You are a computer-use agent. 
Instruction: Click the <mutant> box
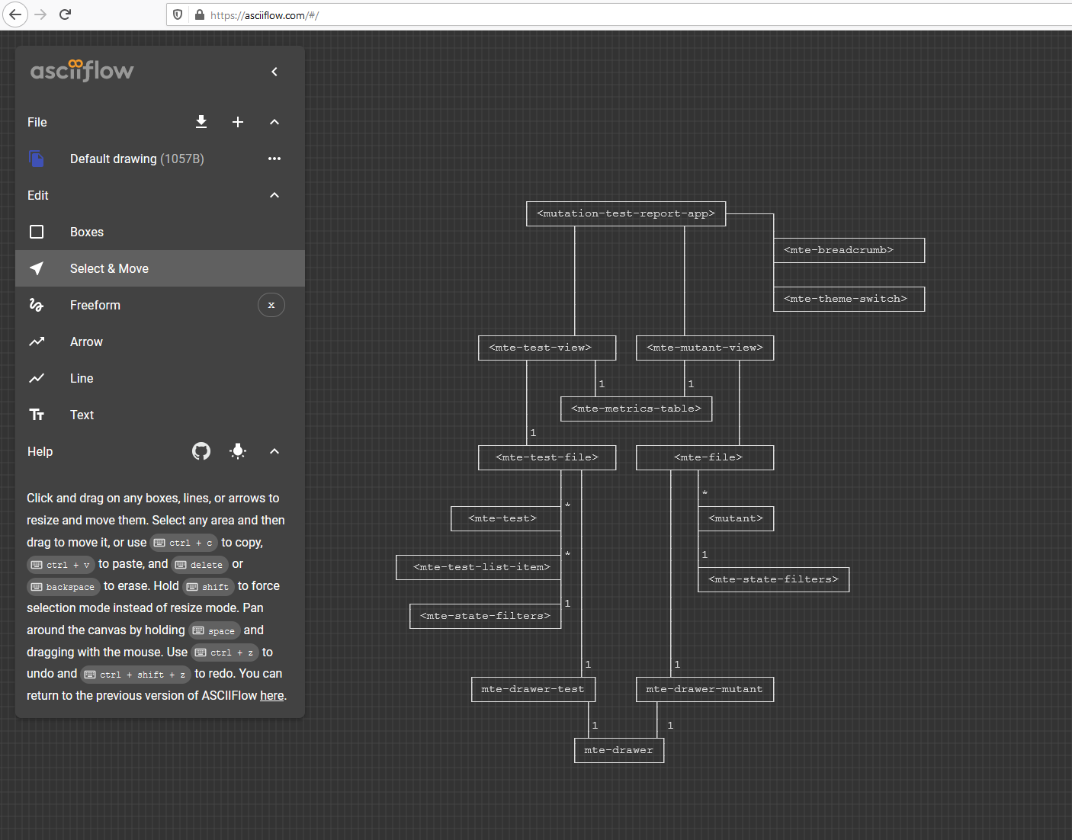click(x=736, y=518)
